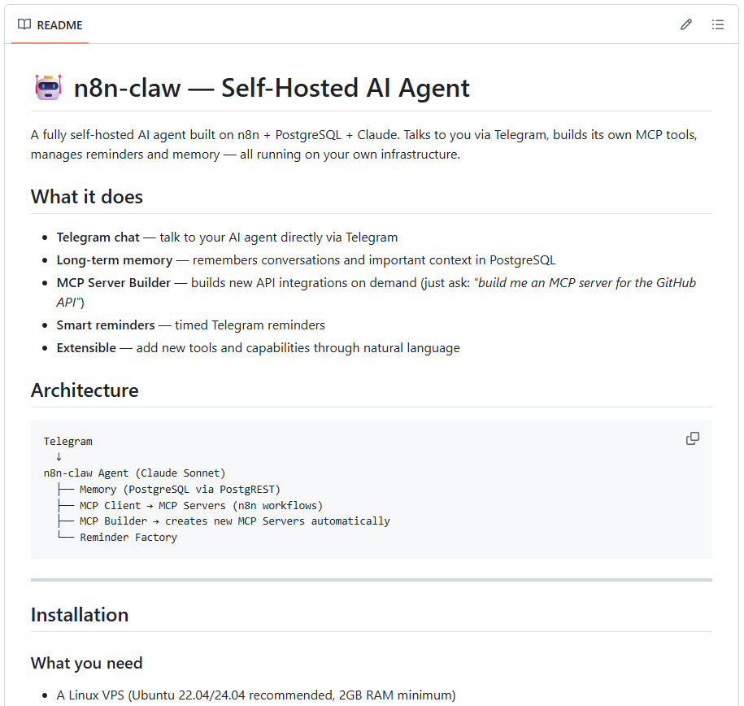
Task: Copy the architecture code block contents
Action: pos(693,438)
